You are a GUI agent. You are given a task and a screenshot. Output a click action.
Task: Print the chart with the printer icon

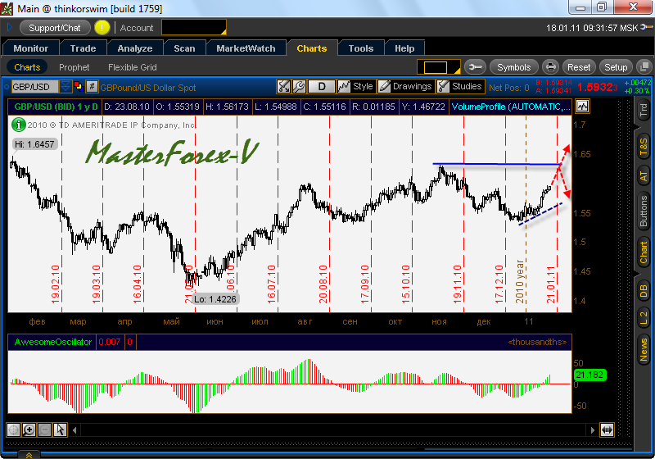click(x=550, y=67)
